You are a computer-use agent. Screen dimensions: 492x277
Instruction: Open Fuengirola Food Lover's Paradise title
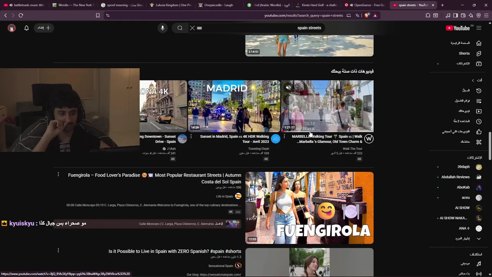click(155, 179)
